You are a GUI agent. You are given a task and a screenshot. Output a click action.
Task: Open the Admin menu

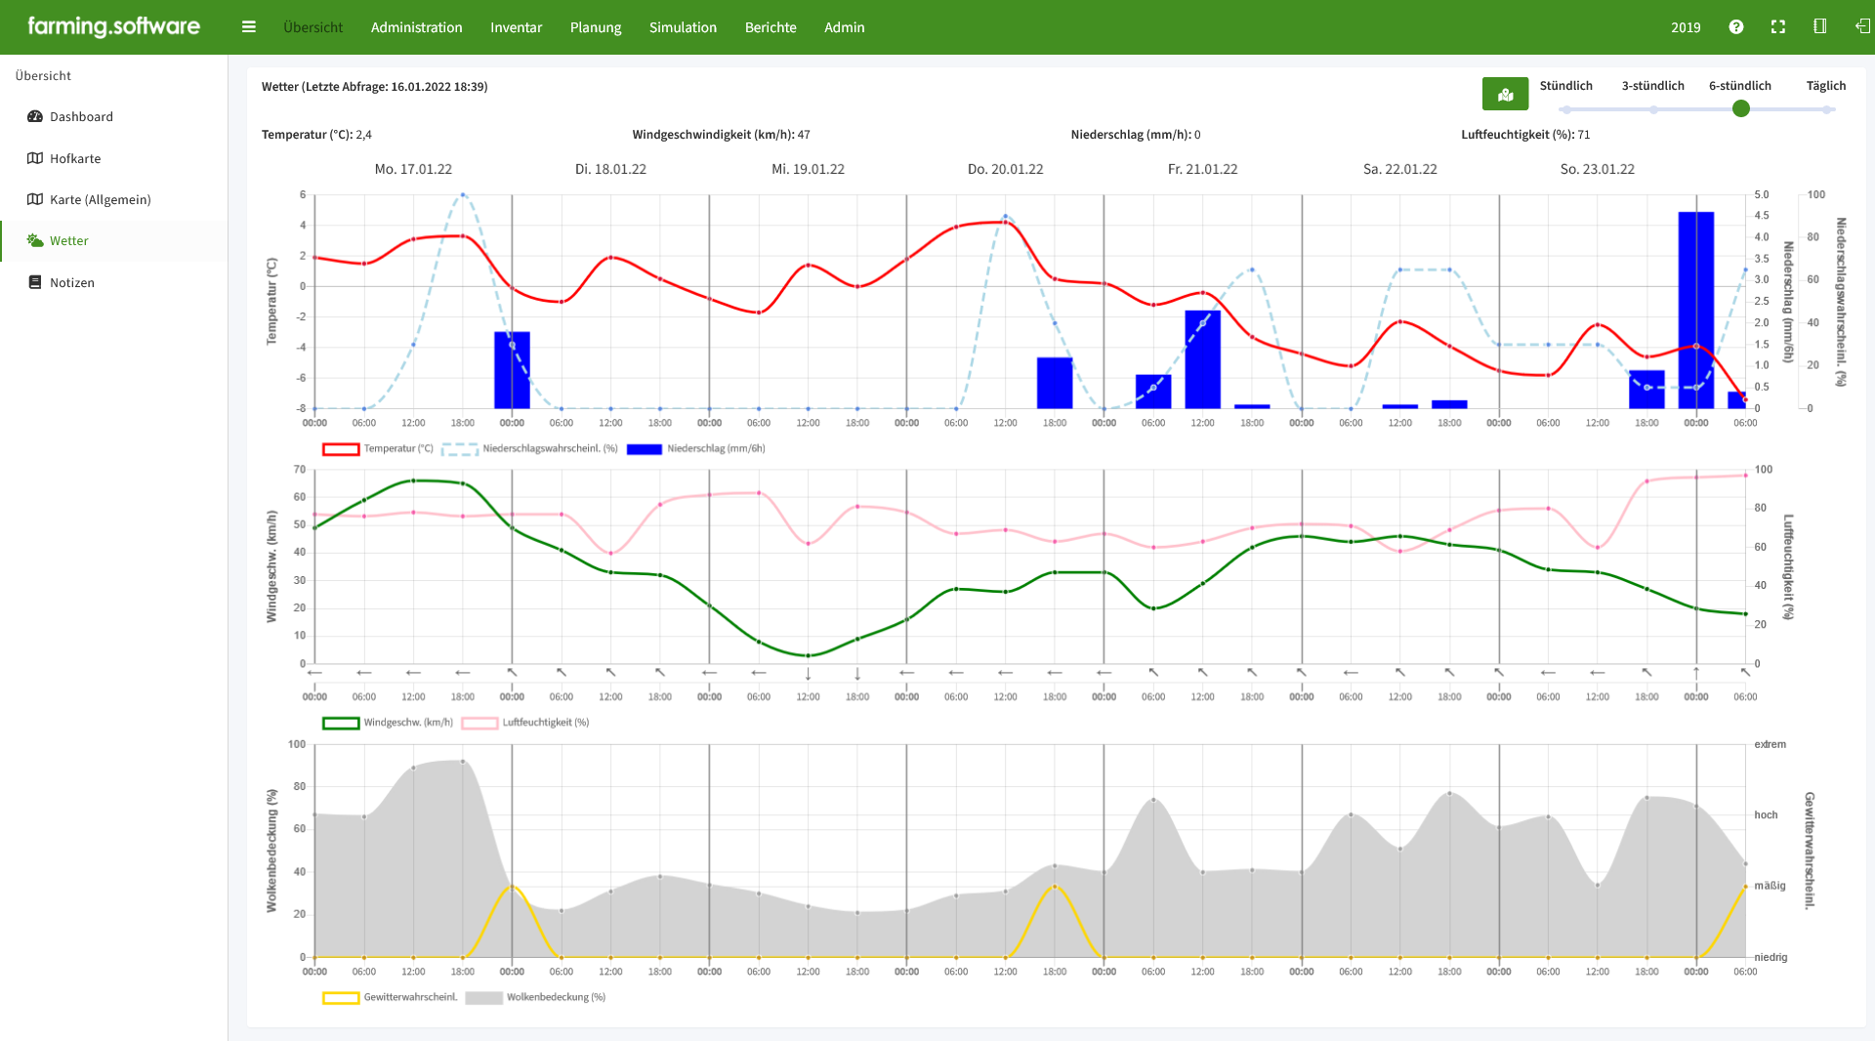click(844, 27)
